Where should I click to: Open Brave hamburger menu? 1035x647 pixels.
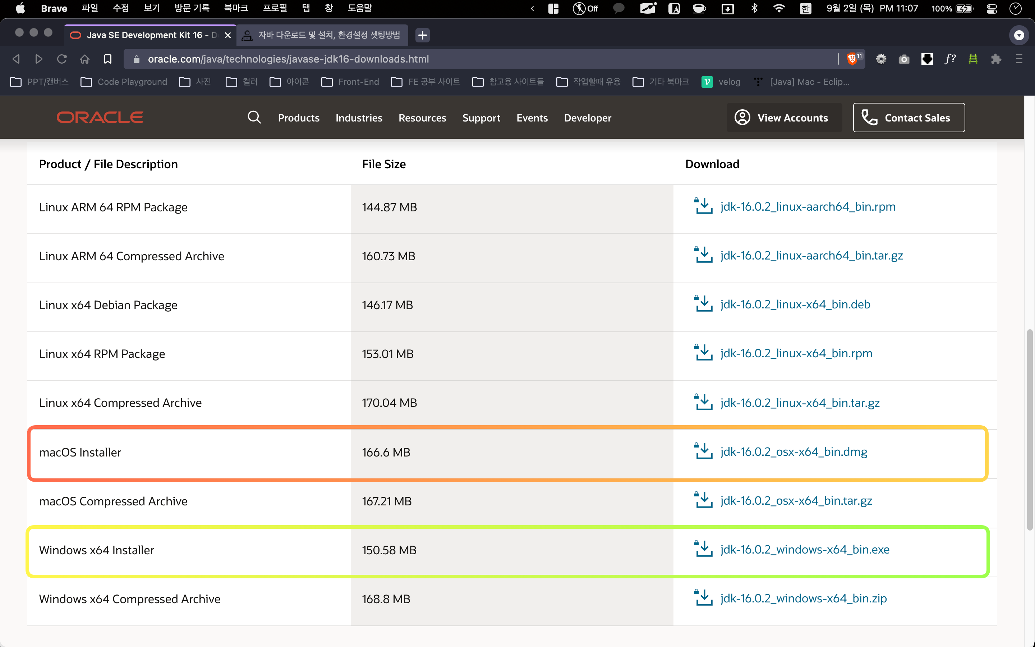coord(1019,59)
